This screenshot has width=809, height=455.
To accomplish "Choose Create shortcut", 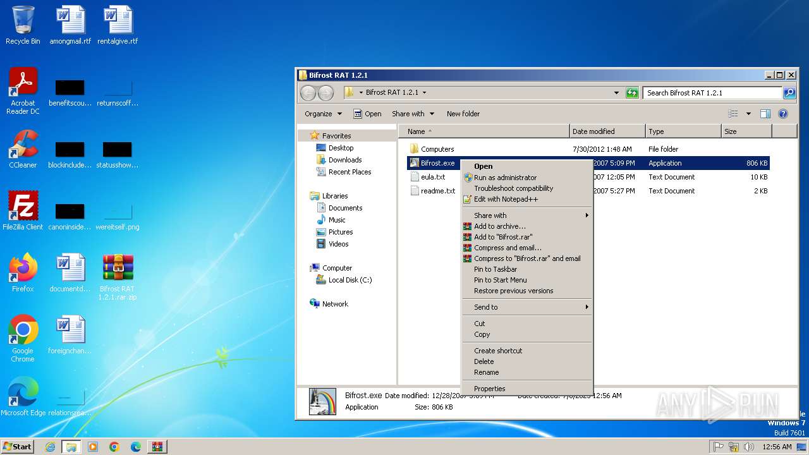I will point(527,351).
